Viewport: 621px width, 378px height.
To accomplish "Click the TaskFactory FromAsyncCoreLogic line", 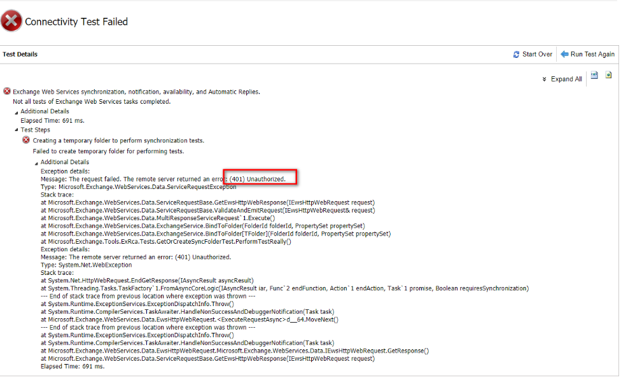I will (284, 288).
